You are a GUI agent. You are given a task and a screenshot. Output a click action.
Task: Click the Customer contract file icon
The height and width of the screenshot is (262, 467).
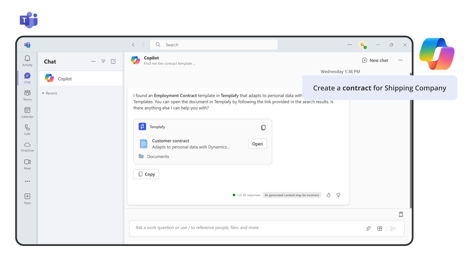point(144,144)
